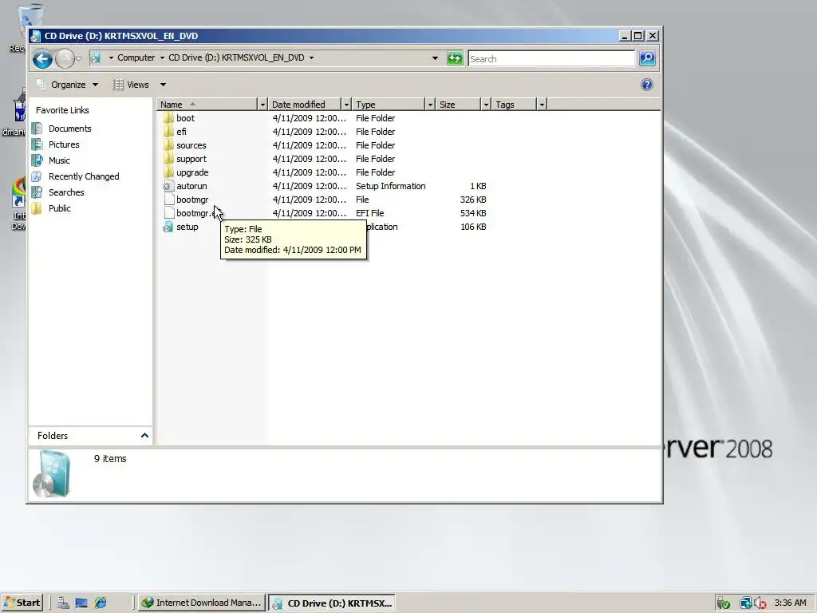Image resolution: width=817 pixels, height=613 pixels.
Task: Click the green shield tray icon
Action: (723, 603)
